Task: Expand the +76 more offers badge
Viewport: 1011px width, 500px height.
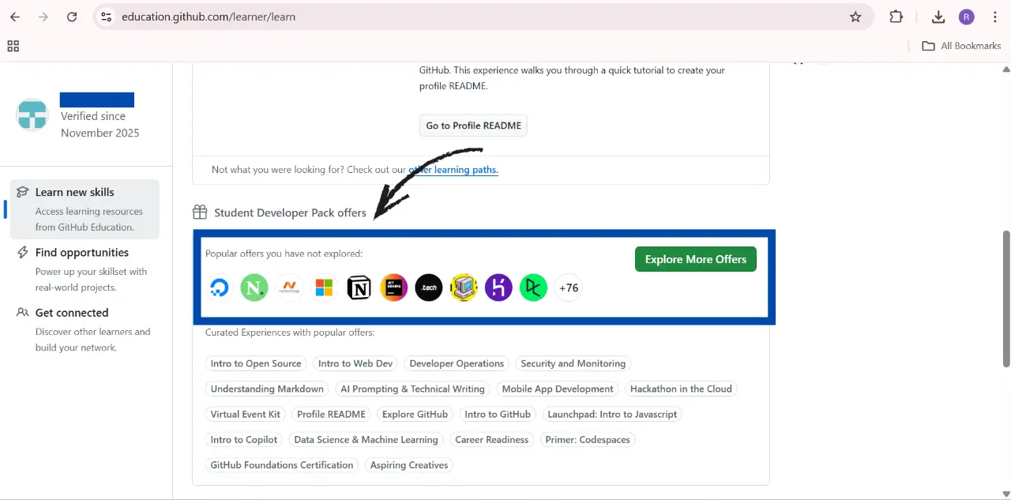Action: pos(569,288)
